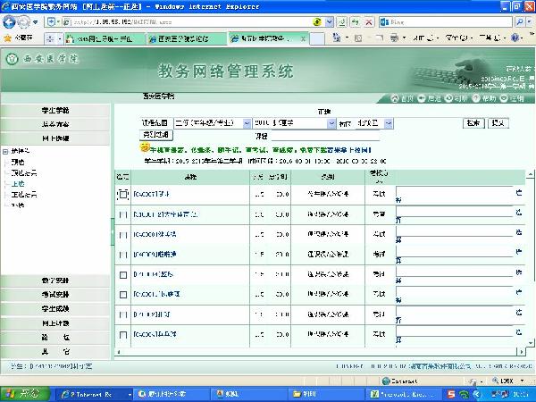536x402 pixels.
Task: Click the 提交 submit button
Action: (x=498, y=123)
